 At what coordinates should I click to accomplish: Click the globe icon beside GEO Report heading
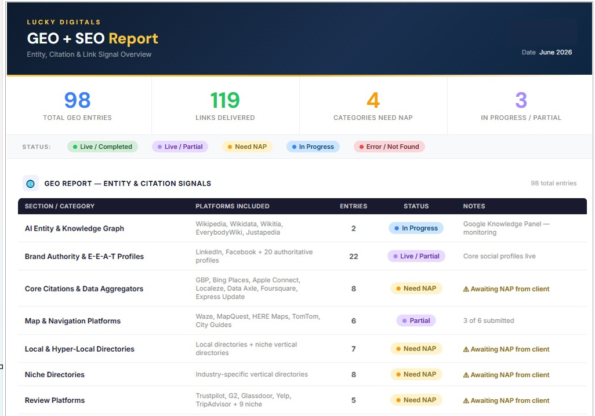30,184
